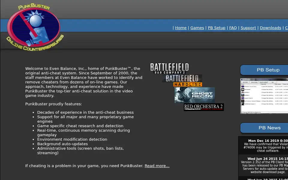Click 'Real-time, continuous memory scanning' bullet
The height and width of the screenshot is (180, 288).
click(84, 133)
